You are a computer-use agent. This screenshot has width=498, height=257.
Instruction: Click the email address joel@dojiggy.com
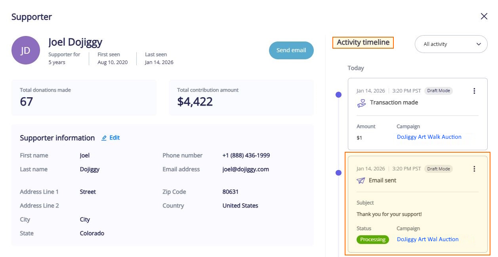pyautogui.click(x=246, y=169)
